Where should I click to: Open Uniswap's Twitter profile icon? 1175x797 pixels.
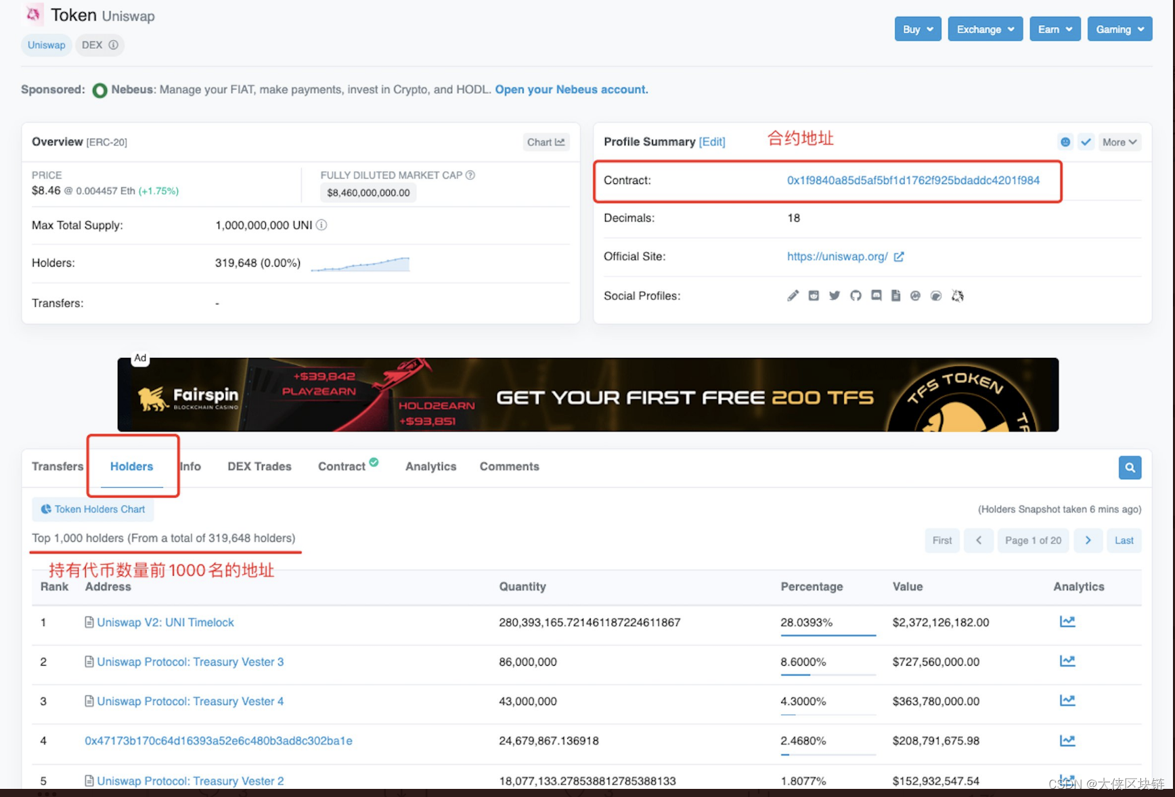[x=834, y=296]
